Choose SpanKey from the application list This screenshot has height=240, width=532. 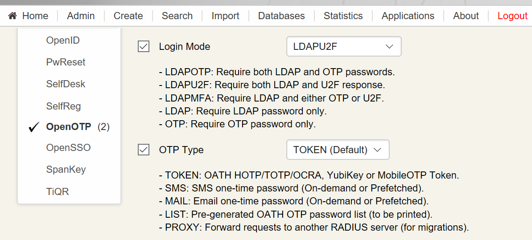(66, 170)
